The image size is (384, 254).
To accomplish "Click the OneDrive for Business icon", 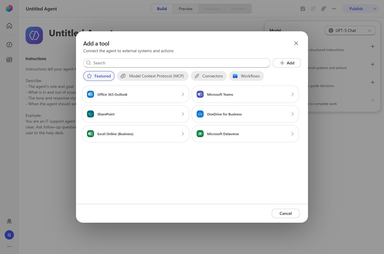I will click(x=200, y=114).
